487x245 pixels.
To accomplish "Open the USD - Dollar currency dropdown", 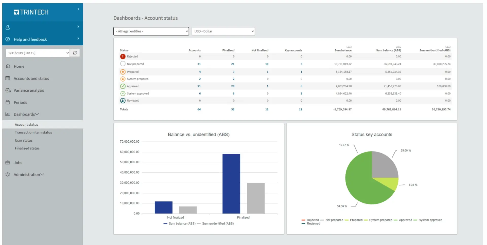I will (x=223, y=31).
